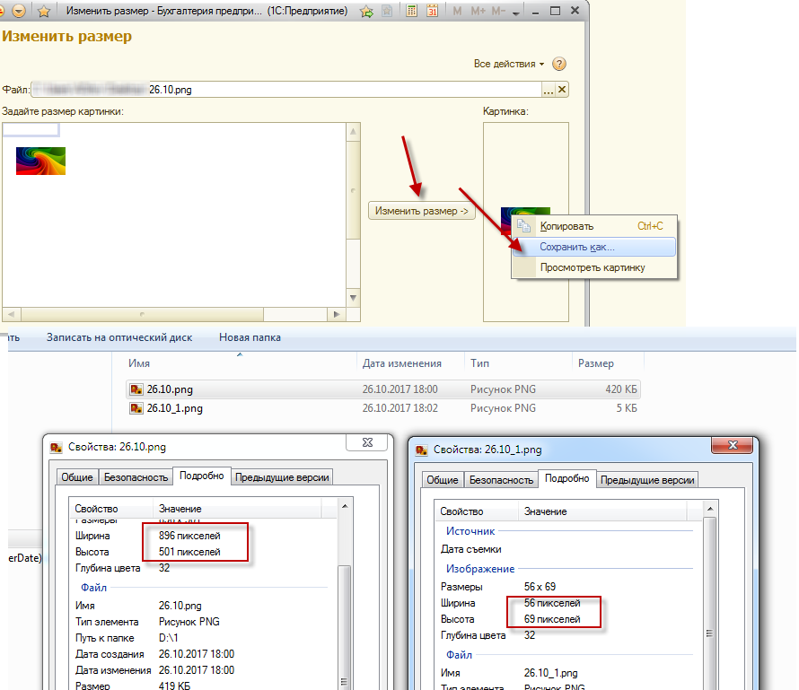Image resolution: width=799 pixels, height=690 pixels.
Task: Launch the calculator from title bar
Action: click(412, 11)
